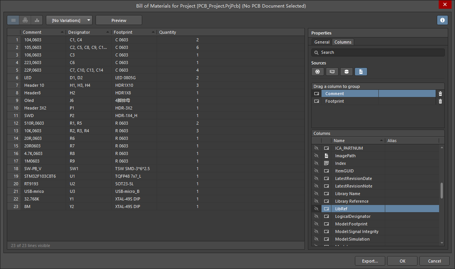Click type icon beside Footprint group row
Screen dimensions: 455x269
pos(317,101)
